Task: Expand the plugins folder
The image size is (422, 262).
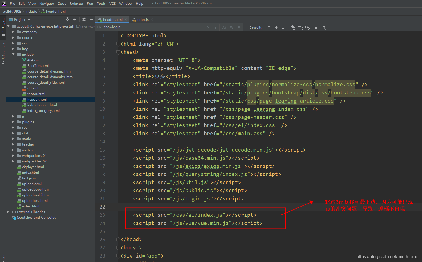Action: pyautogui.click(x=13, y=122)
